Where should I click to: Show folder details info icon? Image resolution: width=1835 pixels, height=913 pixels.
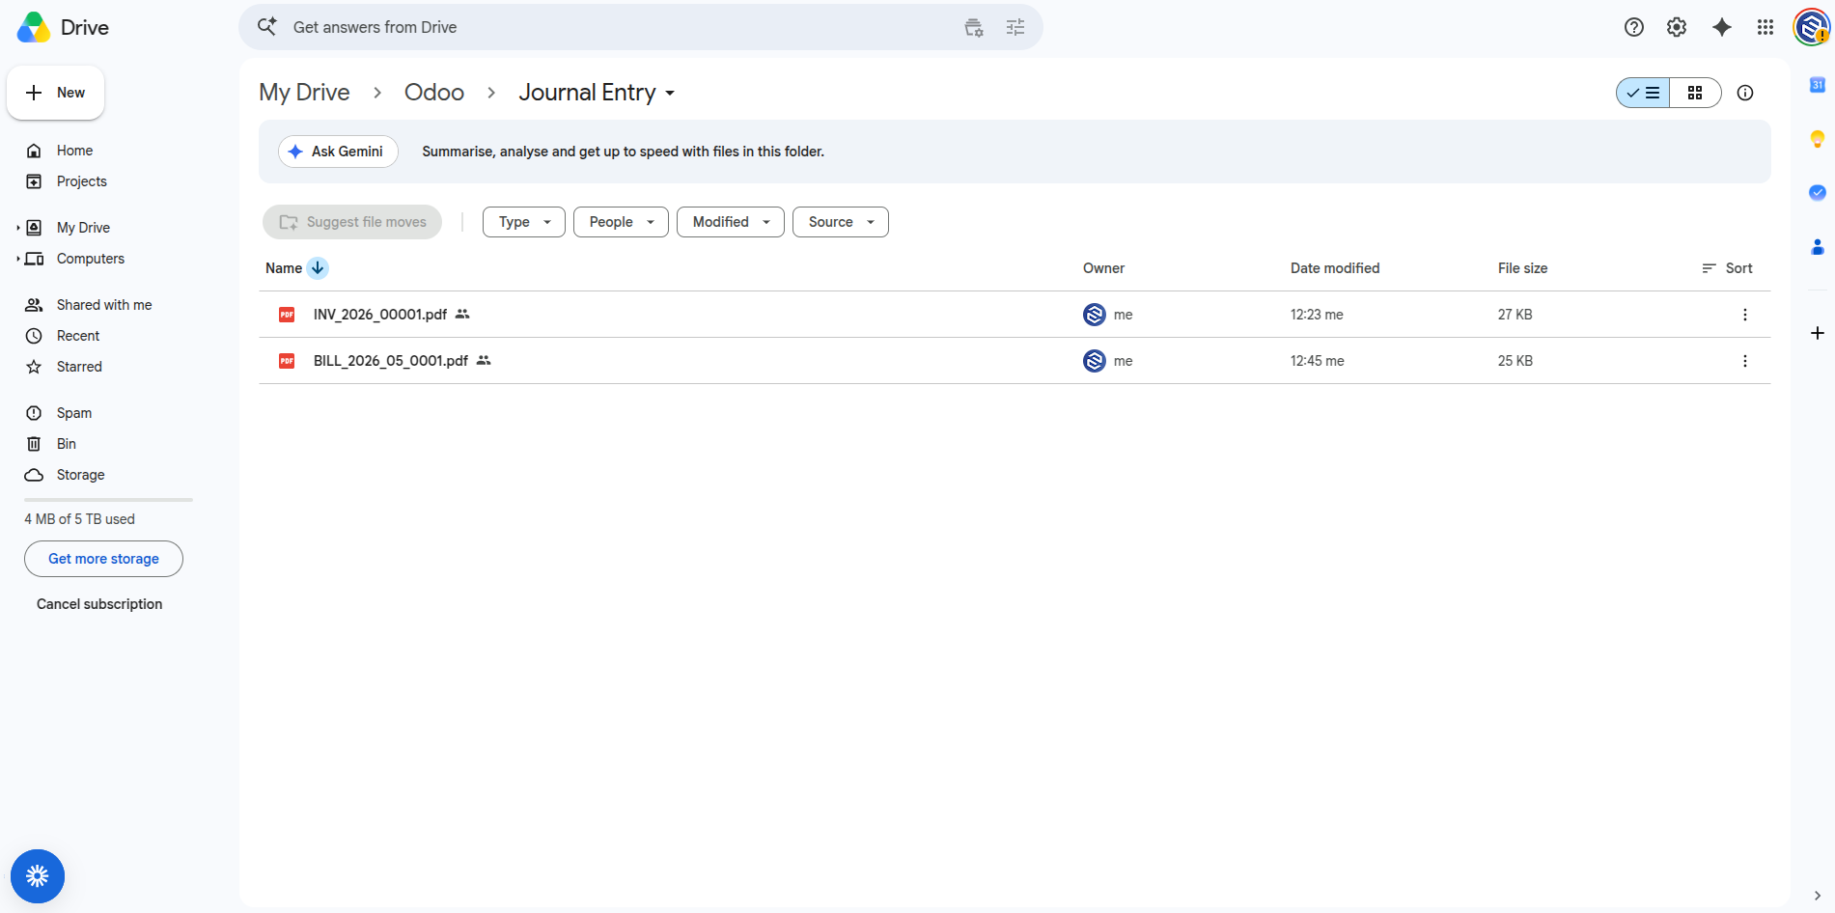[1745, 93]
